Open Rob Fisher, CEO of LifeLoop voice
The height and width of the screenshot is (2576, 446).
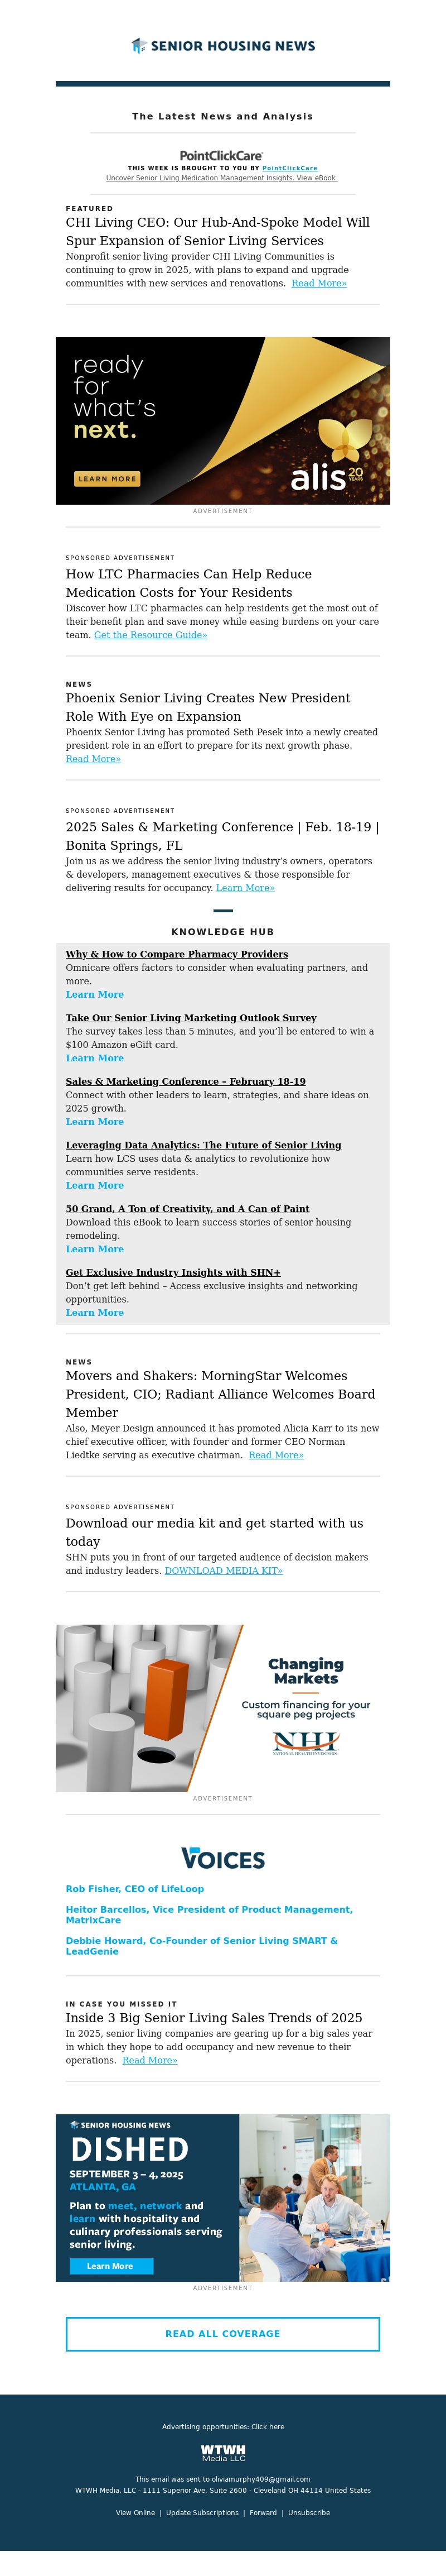pyautogui.click(x=135, y=1889)
